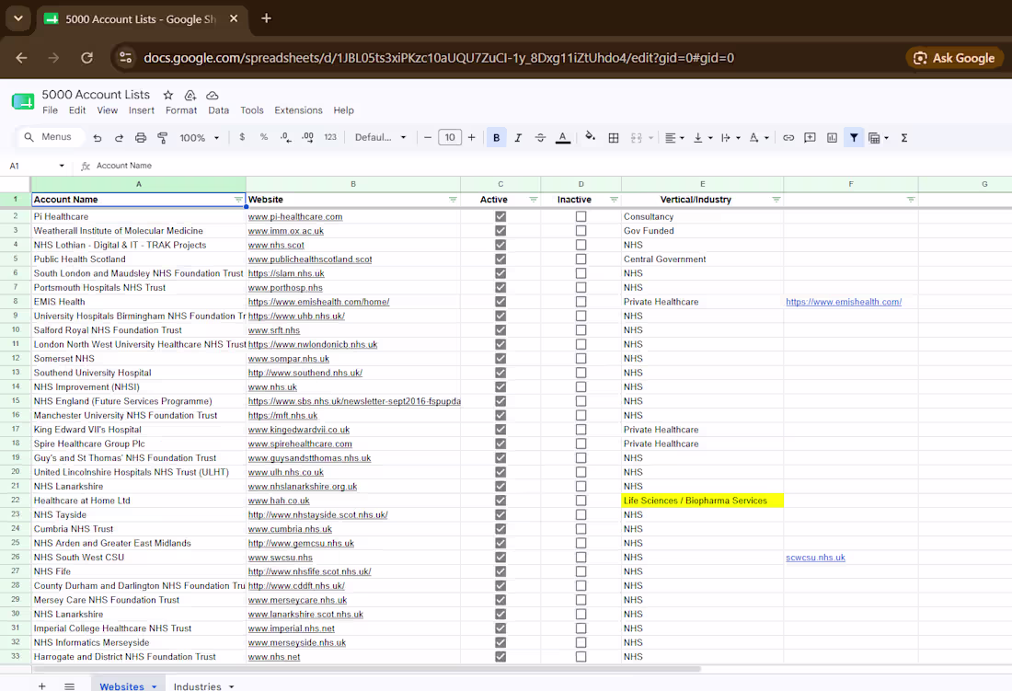This screenshot has width=1012, height=691.
Task: Click the Undo arrow in toolbar
Action: tap(98, 137)
